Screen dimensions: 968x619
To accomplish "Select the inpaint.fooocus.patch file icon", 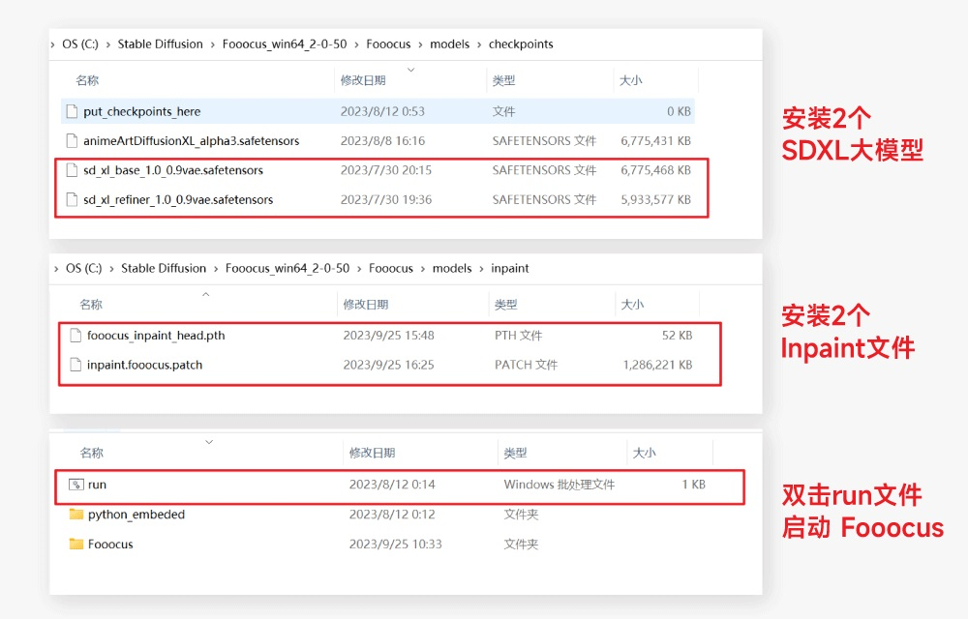I will click(76, 366).
